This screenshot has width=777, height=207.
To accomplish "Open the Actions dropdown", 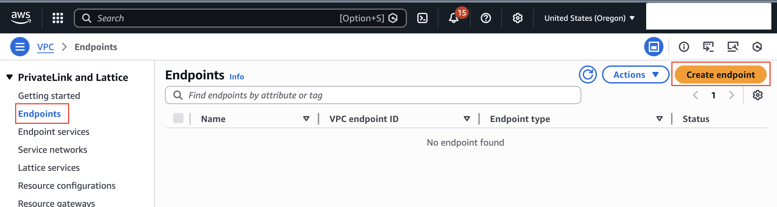I will coord(635,75).
